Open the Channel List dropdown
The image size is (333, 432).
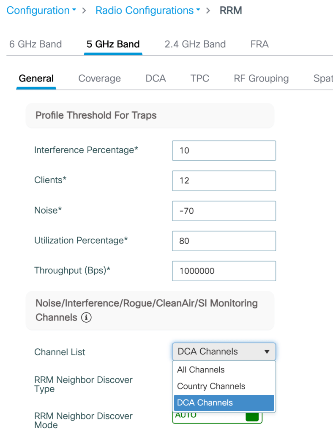(x=224, y=351)
